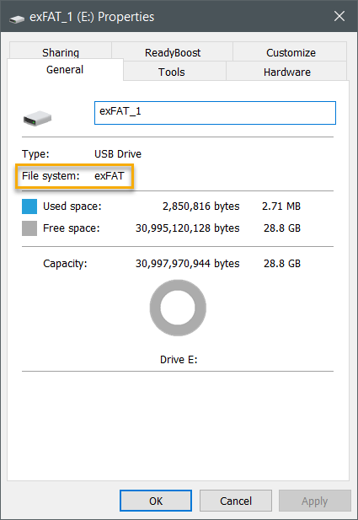Screen dimensions: 358x520
Task: Click the blue Used space color square
Action: (x=29, y=206)
